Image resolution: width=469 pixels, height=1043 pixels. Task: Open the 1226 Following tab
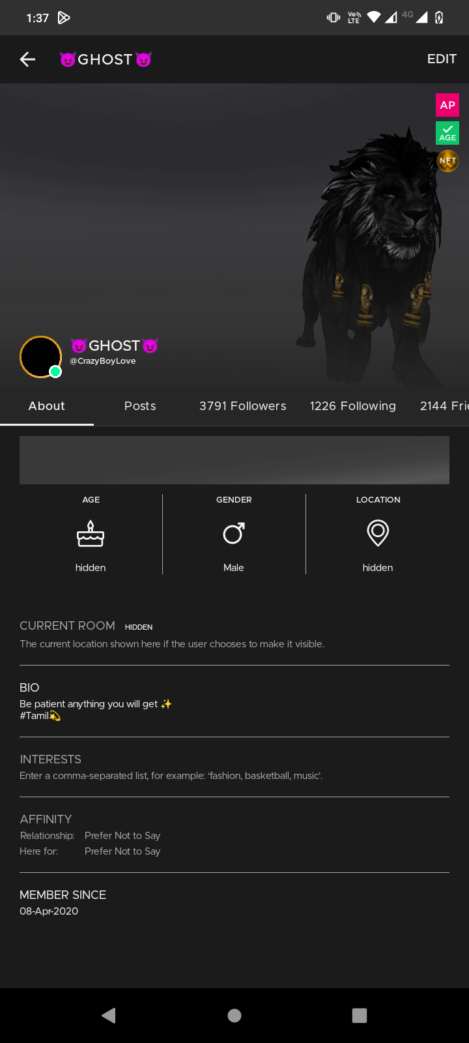tap(353, 406)
